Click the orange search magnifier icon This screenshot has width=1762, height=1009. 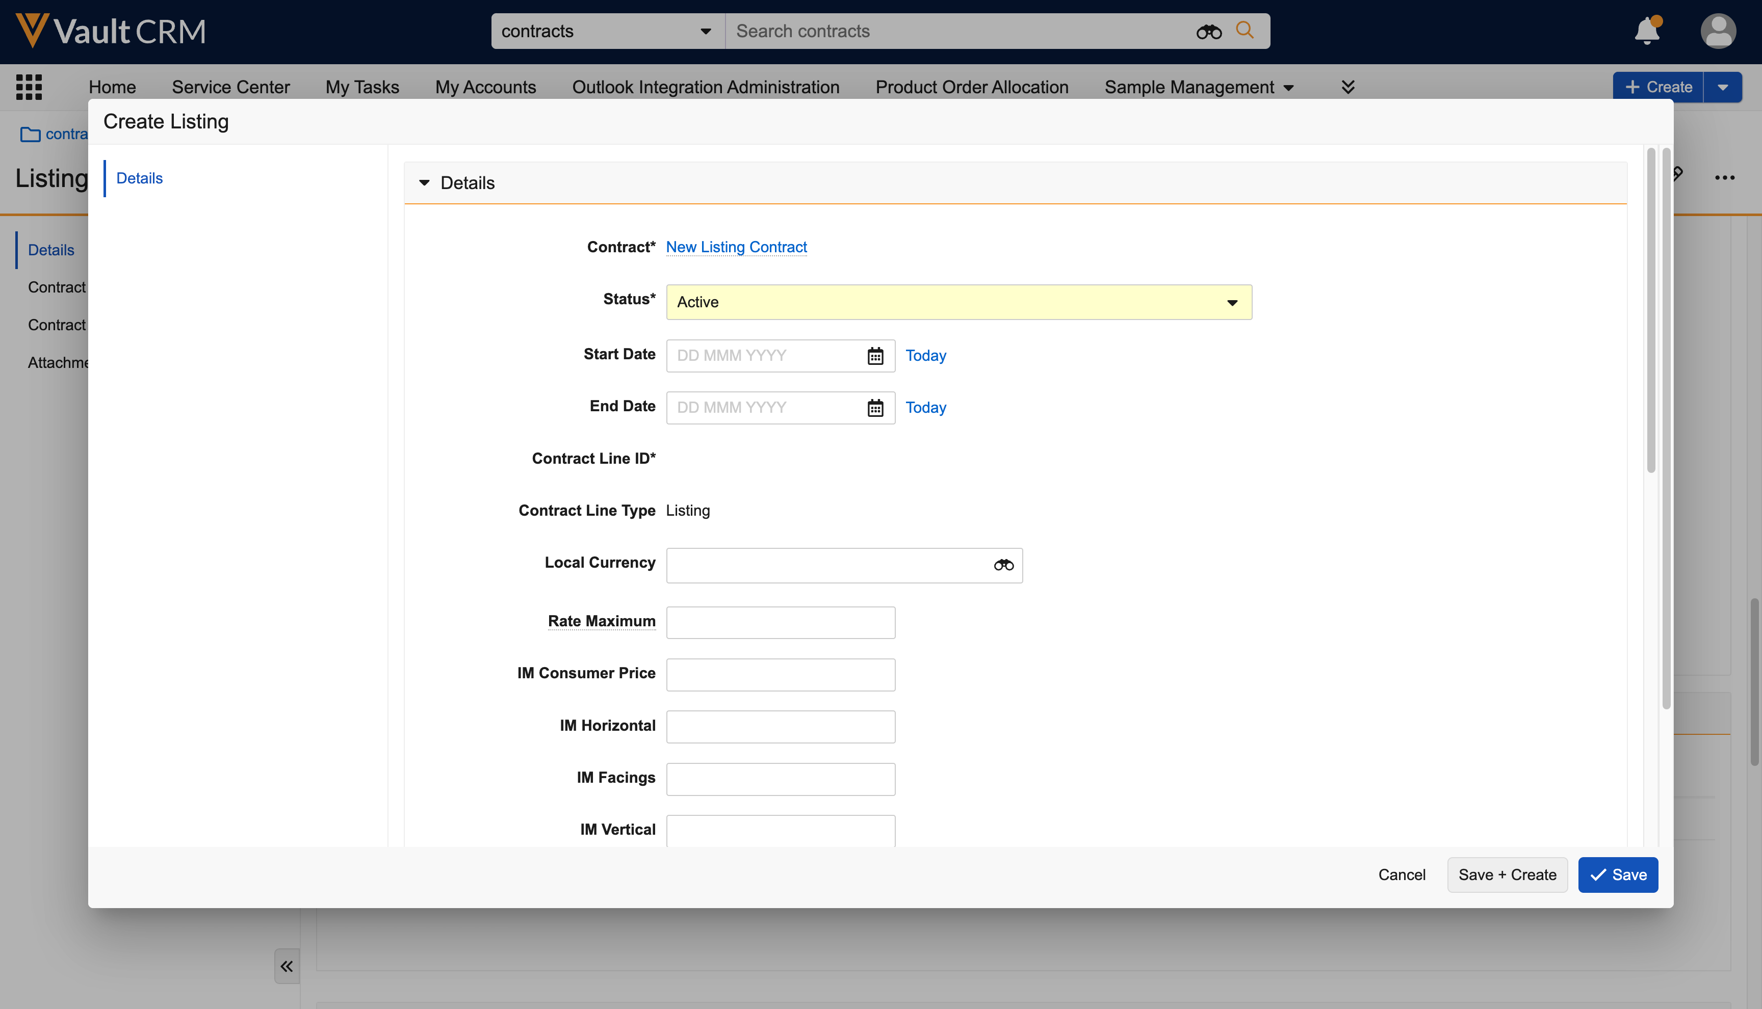(x=1245, y=31)
